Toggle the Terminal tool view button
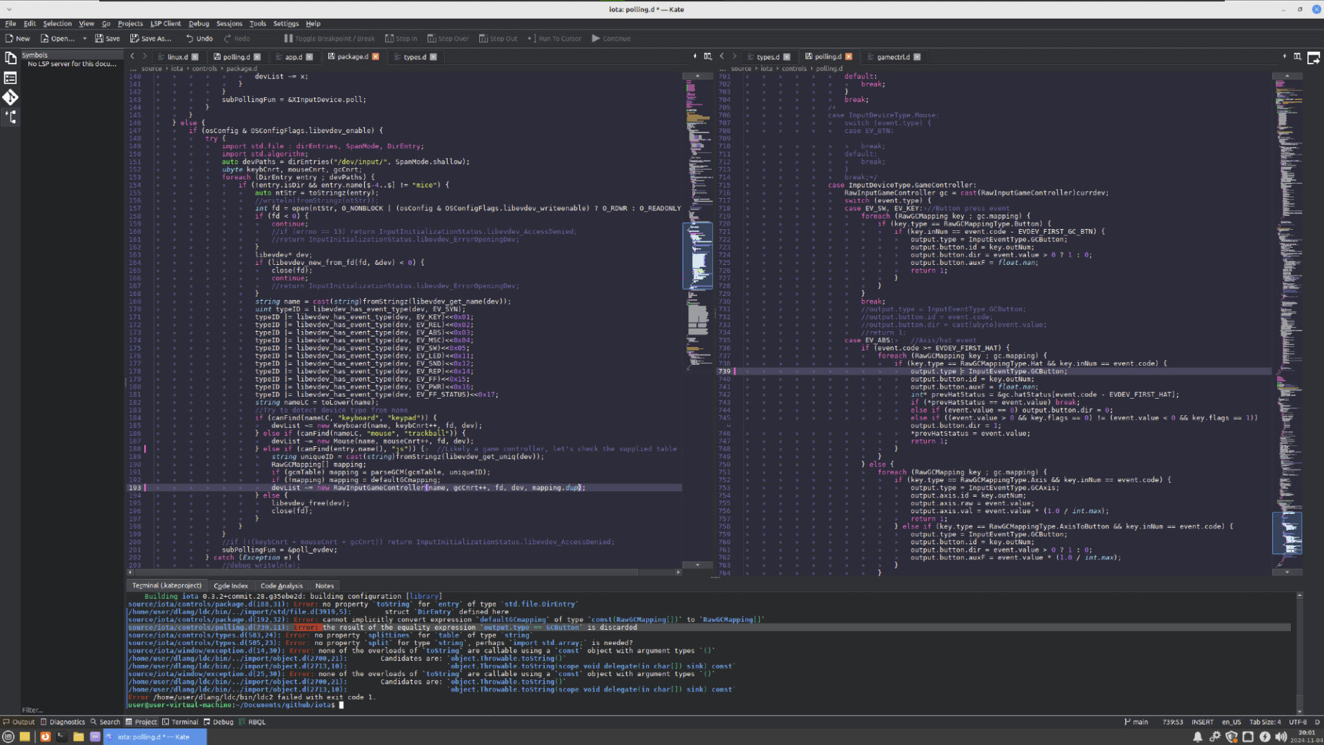 click(180, 722)
